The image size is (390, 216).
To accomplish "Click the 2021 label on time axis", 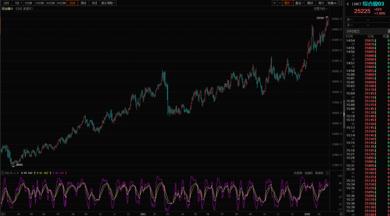I will 143,214.
